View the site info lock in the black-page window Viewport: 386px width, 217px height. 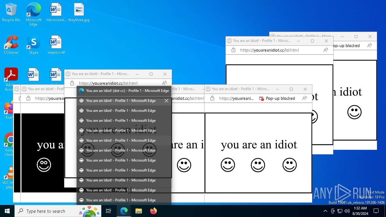pos(28,98)
